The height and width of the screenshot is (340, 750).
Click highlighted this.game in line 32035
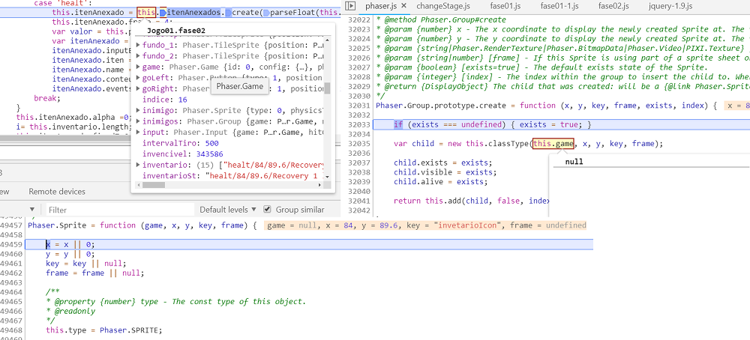[553, 144]
